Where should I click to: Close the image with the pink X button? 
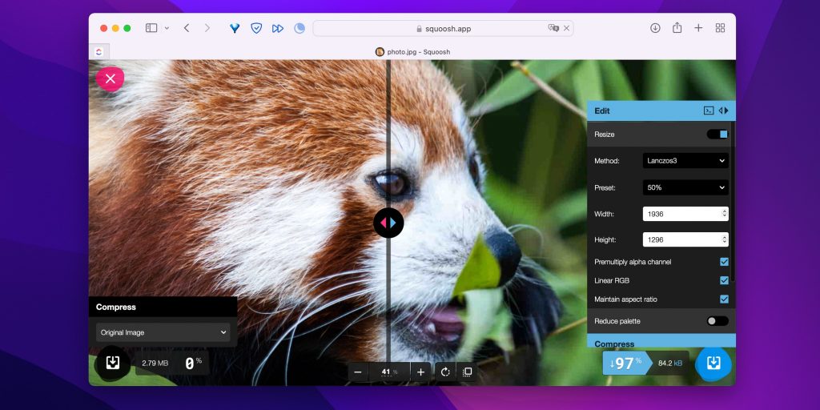pyautogui.click(x=110, y=79)
